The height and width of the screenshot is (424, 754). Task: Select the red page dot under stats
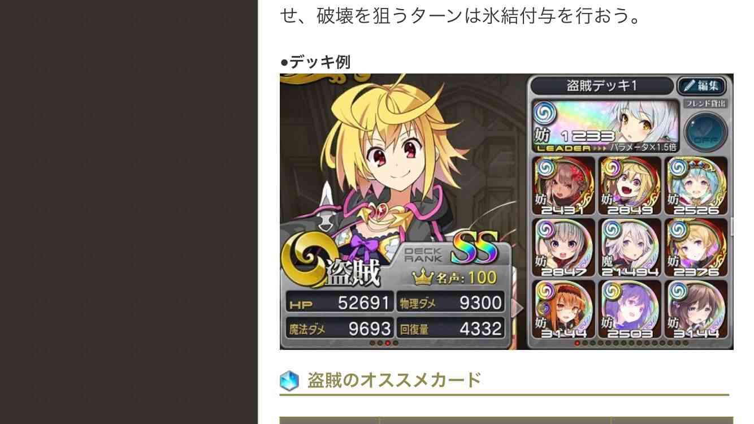click(388, 343)
